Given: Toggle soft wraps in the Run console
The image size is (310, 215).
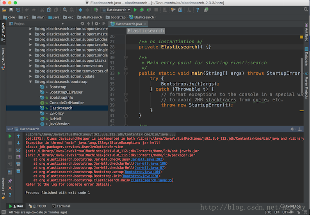Looking at the screenshot, I should [18, 150].
